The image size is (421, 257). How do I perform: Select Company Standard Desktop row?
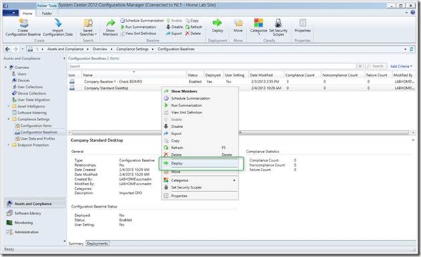point(241,88)
